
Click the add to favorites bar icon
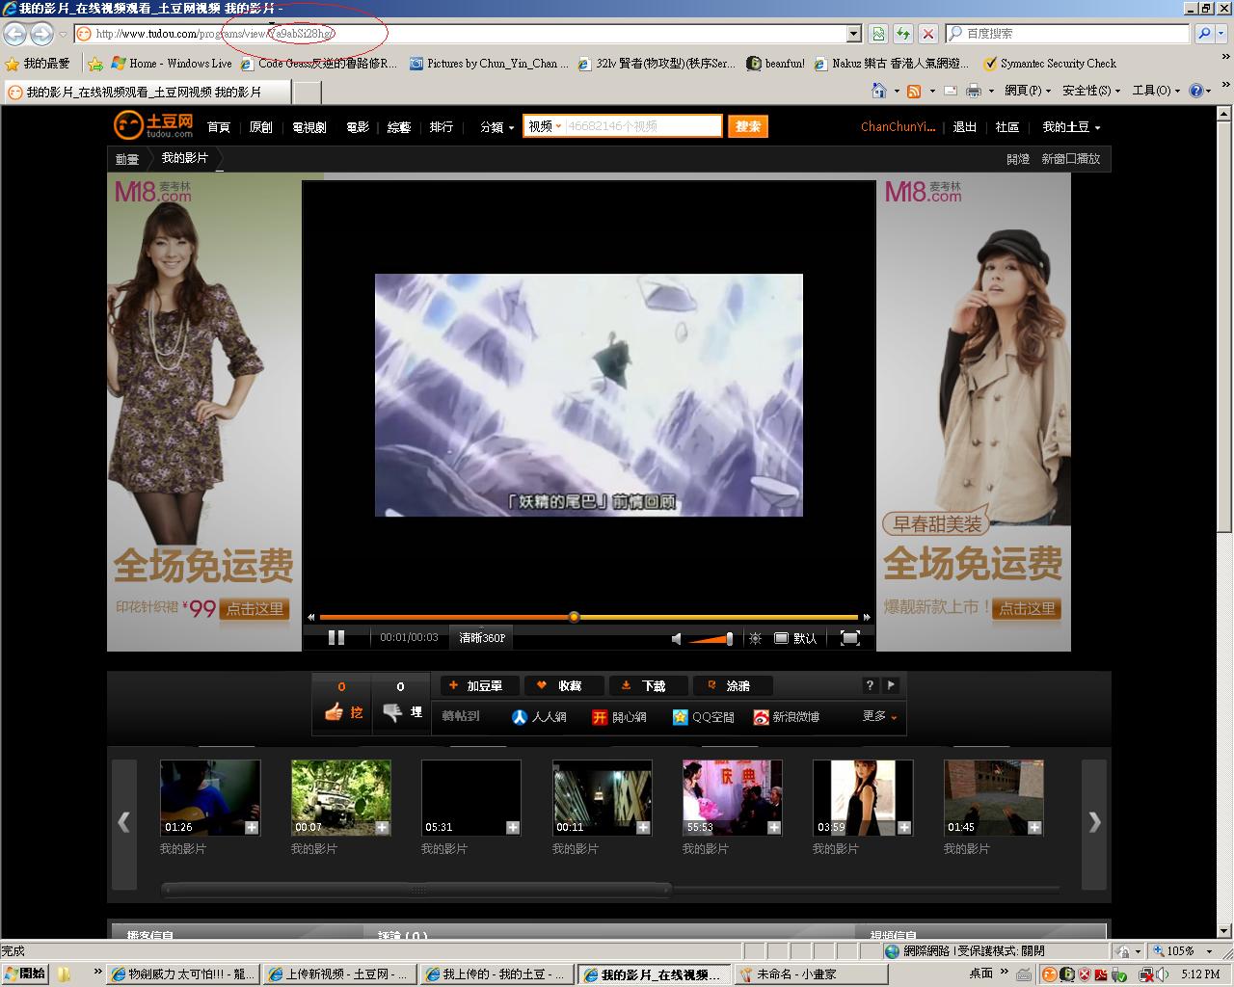click(x=95, y=64)
